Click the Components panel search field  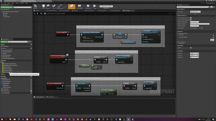[22, 7]
